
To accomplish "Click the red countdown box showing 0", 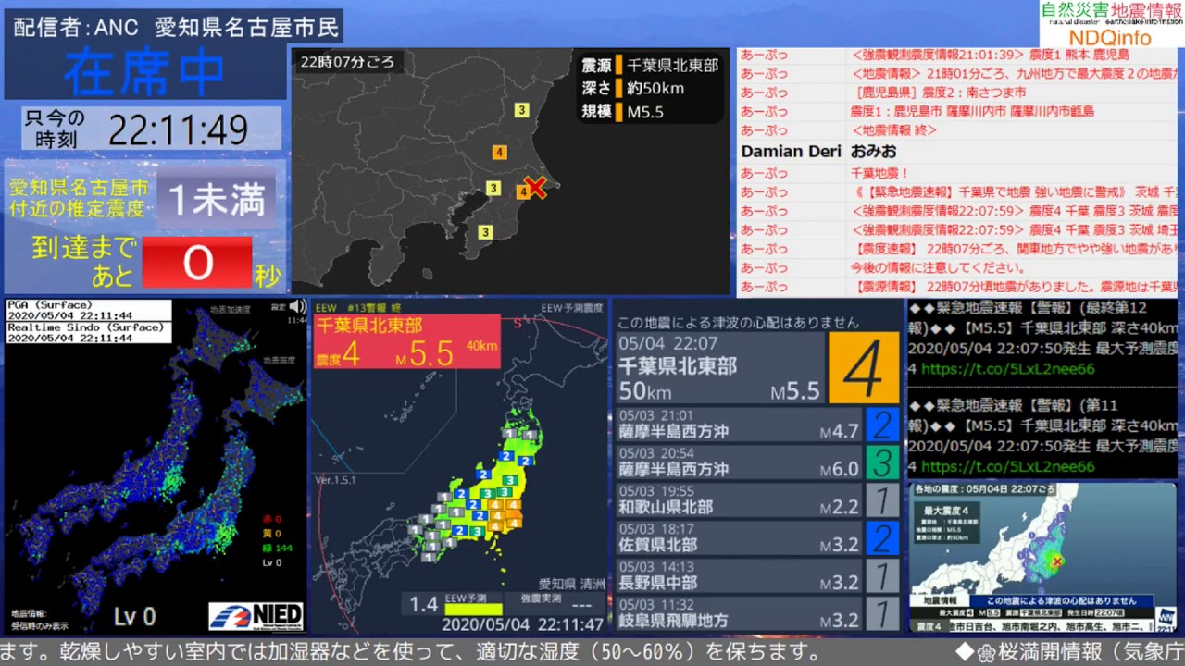I will click(197, 263).
